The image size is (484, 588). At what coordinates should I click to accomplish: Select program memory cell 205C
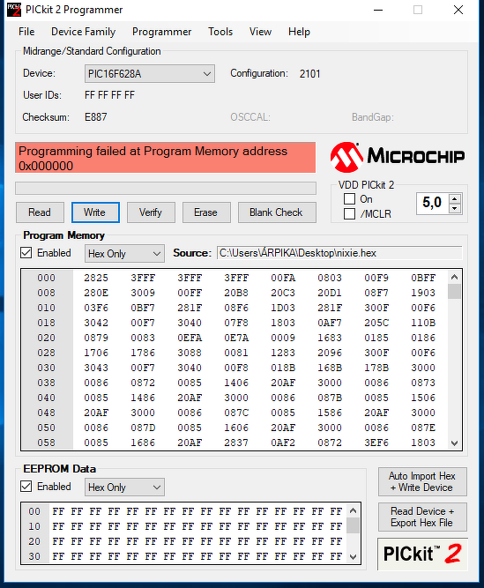tap(376, 323)
